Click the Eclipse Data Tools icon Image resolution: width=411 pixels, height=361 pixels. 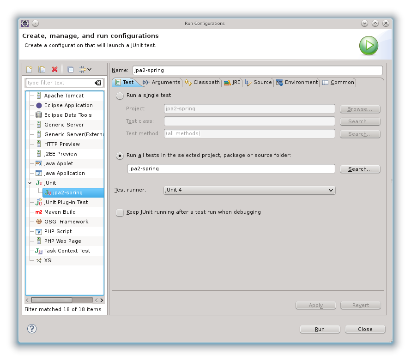pyautogui.click(x=39, y=115)
